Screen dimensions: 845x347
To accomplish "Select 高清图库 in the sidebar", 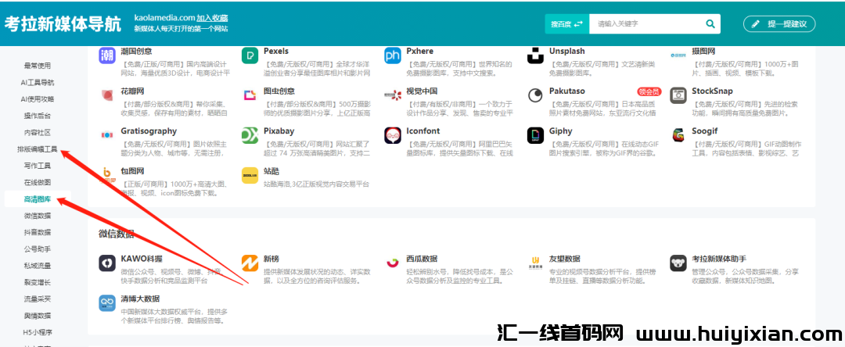I will click(x=37, y=199).
